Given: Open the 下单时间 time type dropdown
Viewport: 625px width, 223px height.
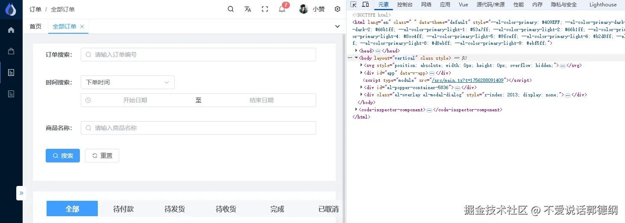Looking at the screenshot, I should point(128,82).
